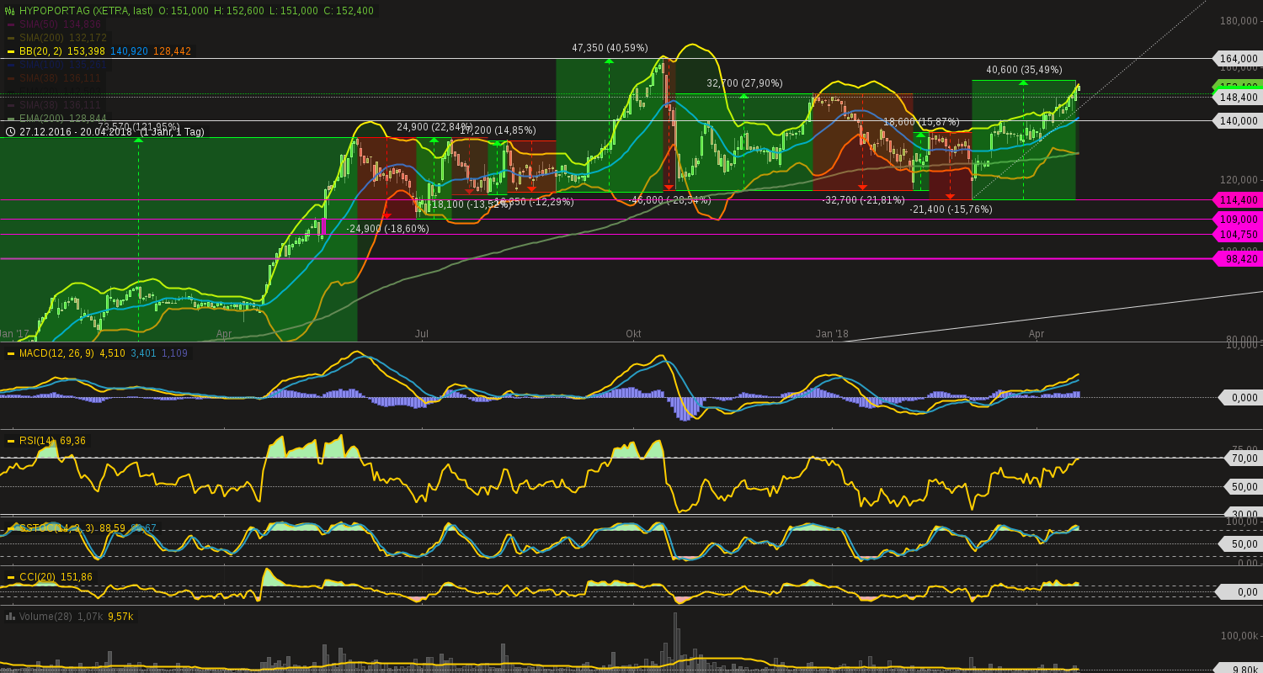
Task: Click the RSI 50,00 axis label
Action: [x=1244, y=487]
